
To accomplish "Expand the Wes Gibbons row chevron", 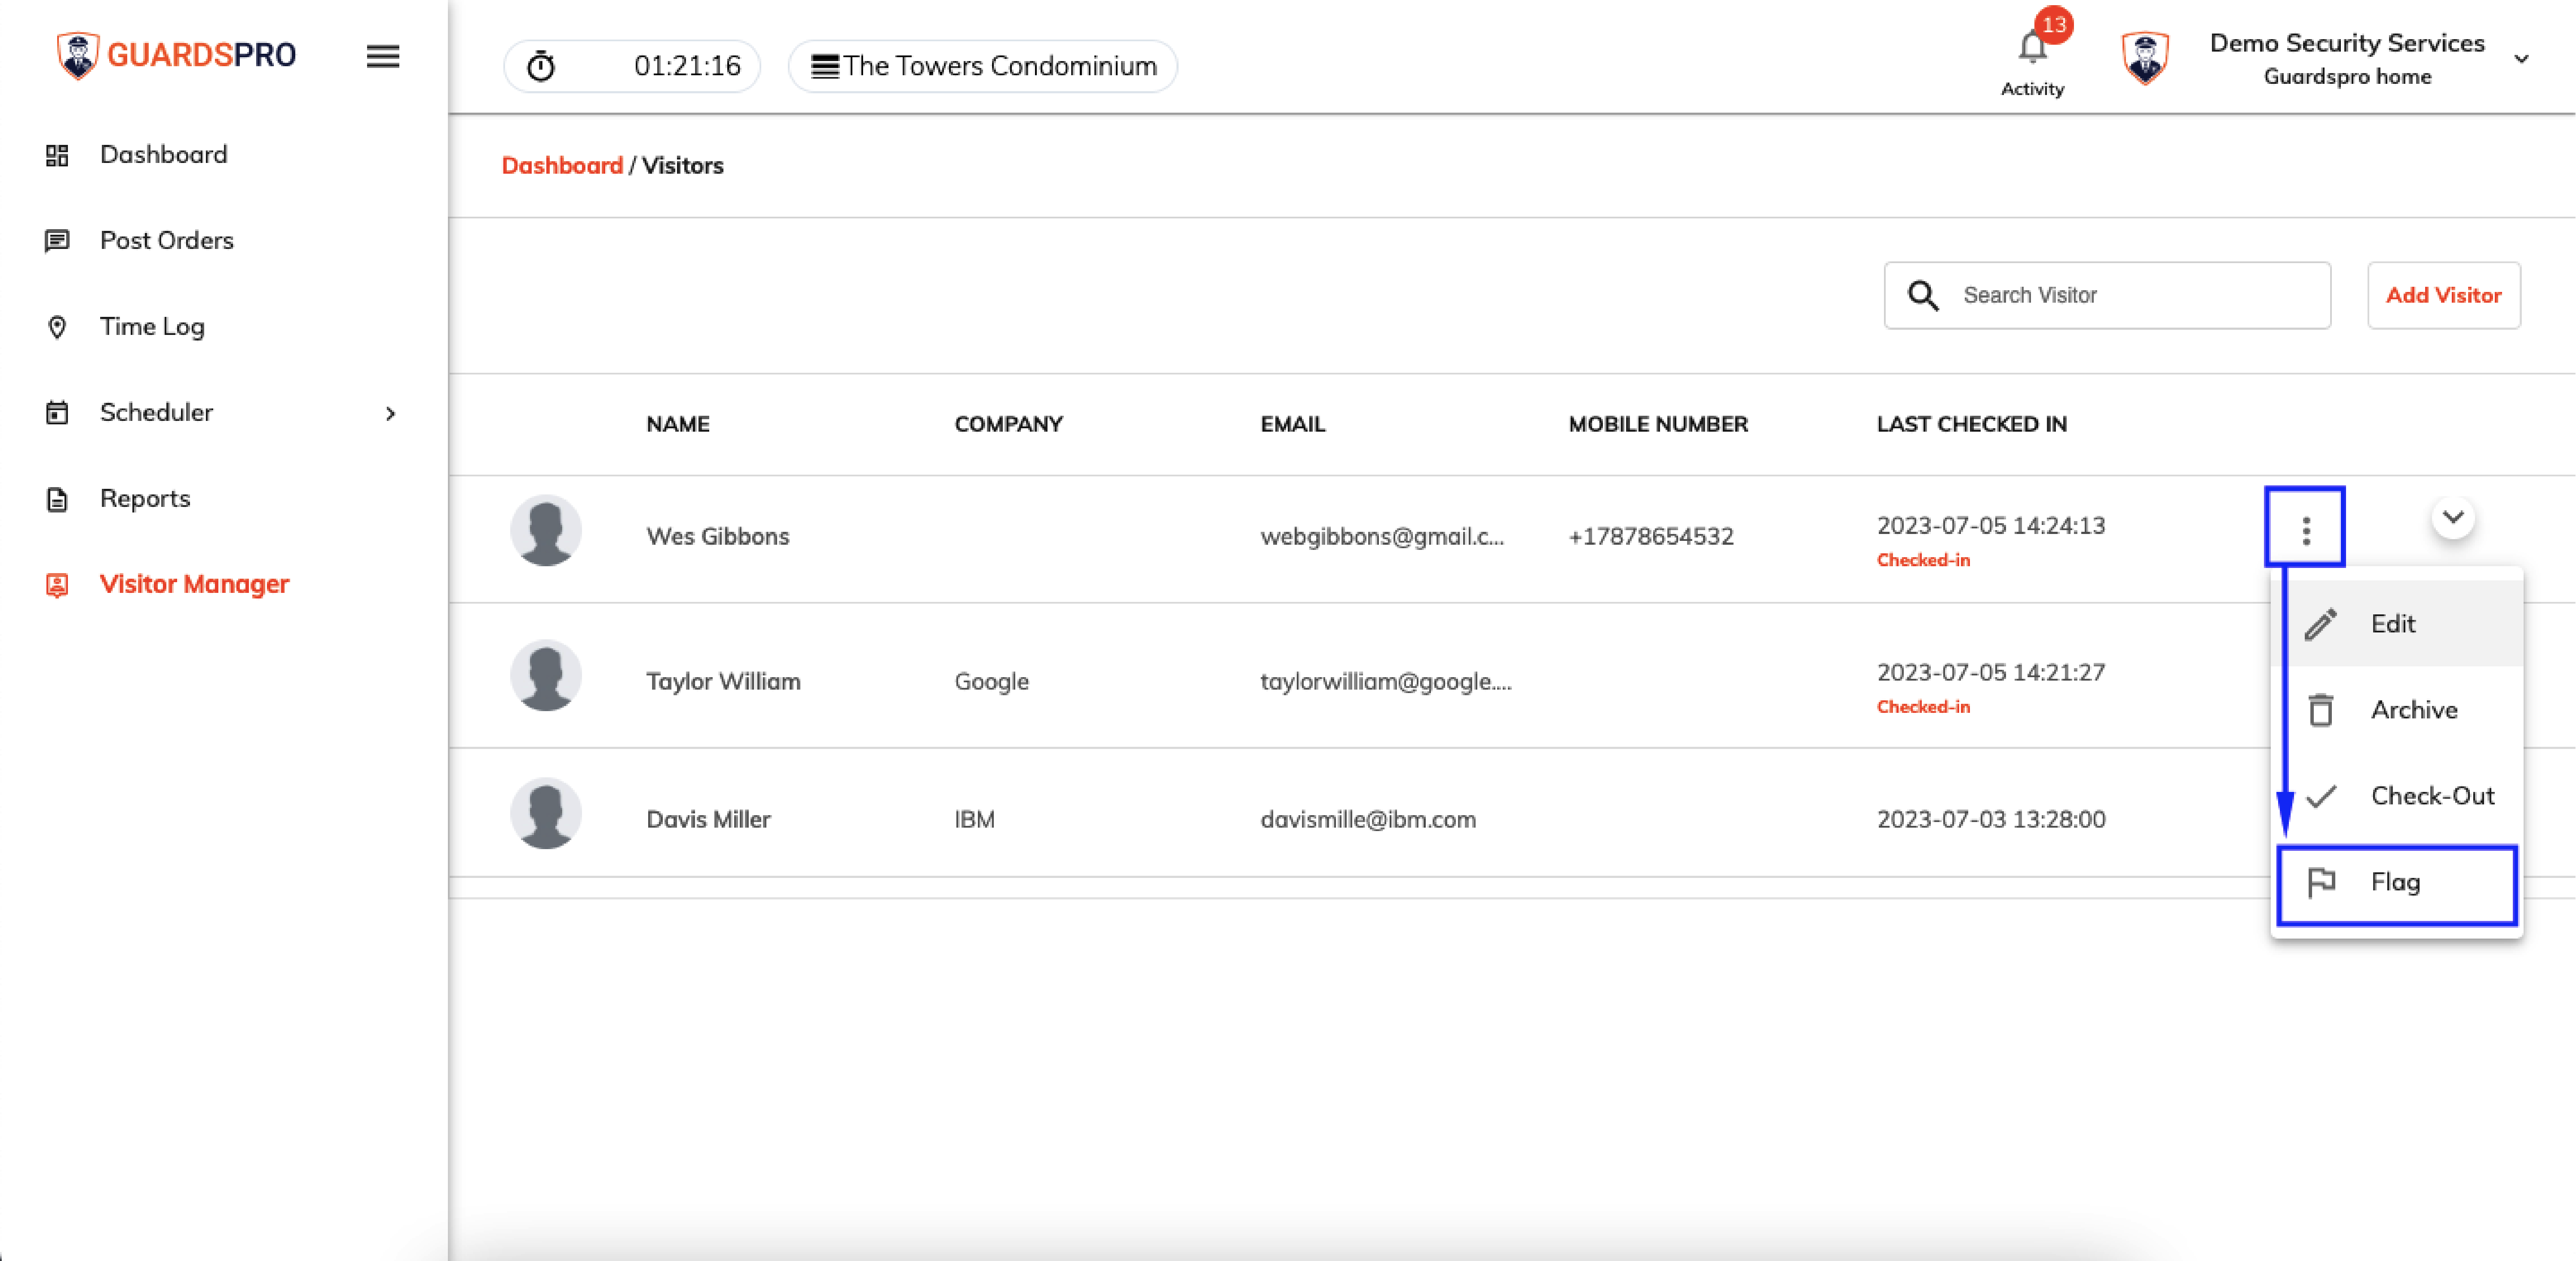I will coord(2453,517).
